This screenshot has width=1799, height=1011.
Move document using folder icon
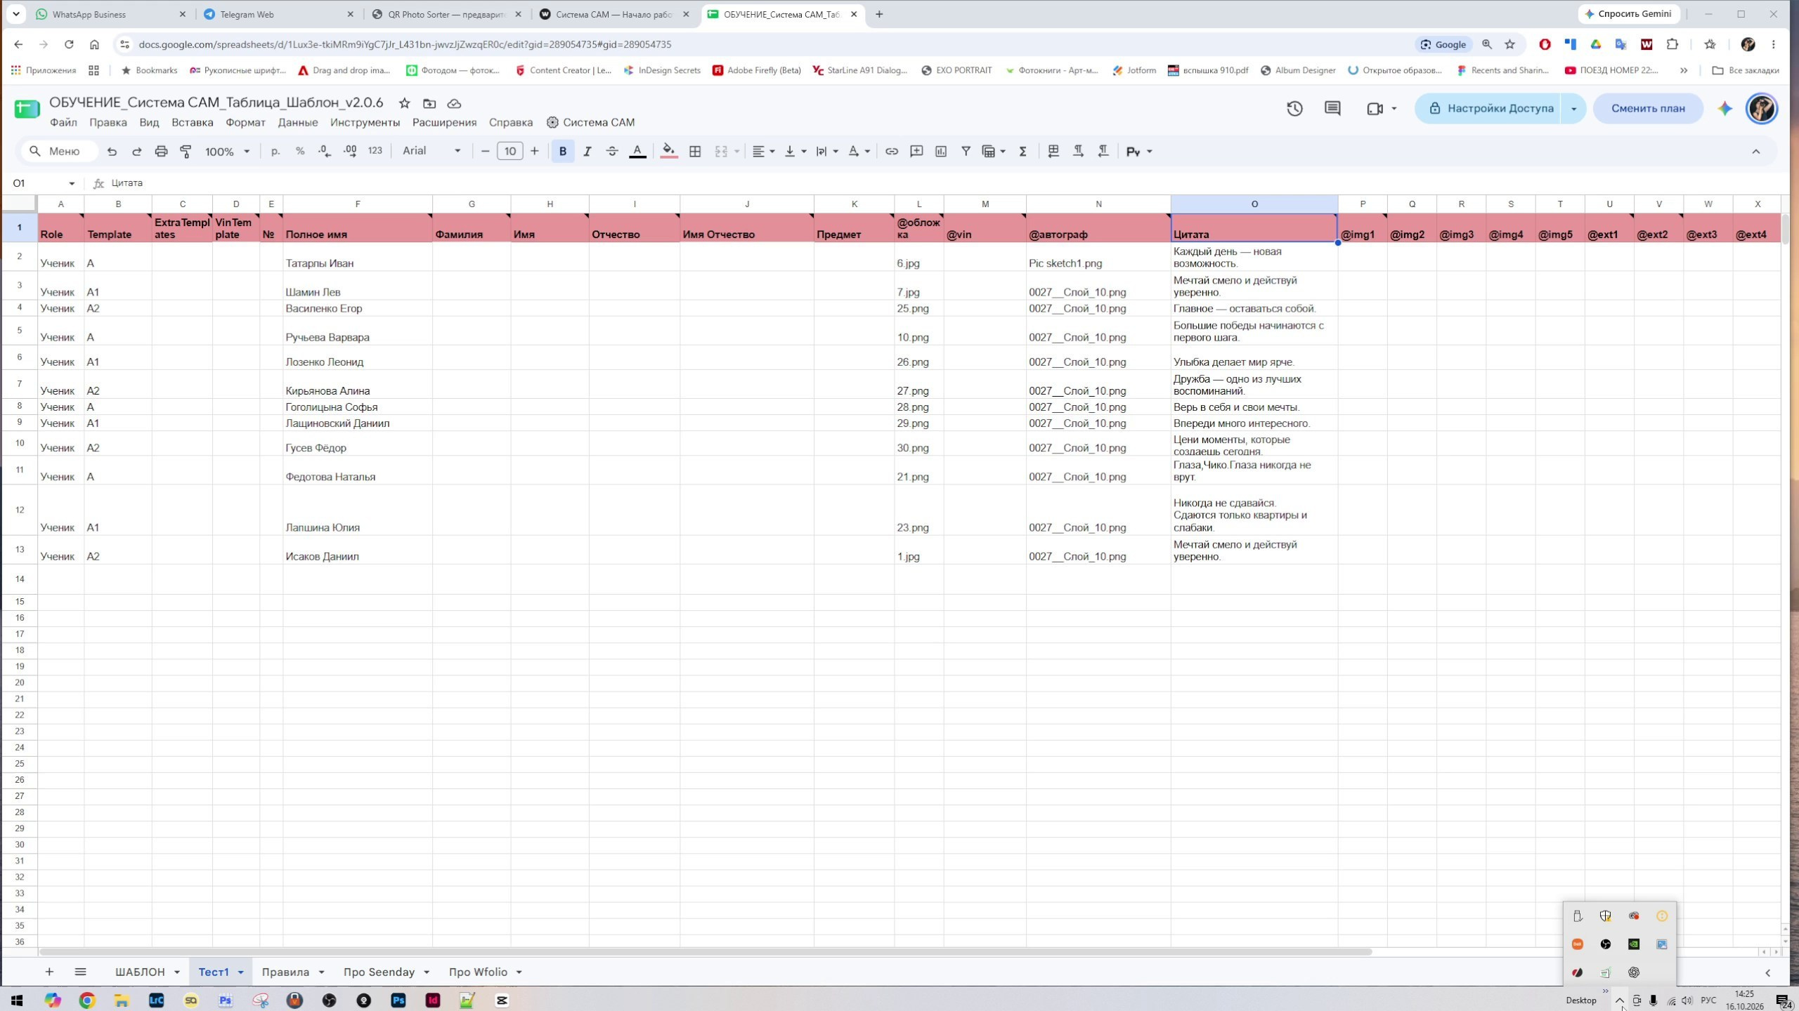click(x=429, y=103)
